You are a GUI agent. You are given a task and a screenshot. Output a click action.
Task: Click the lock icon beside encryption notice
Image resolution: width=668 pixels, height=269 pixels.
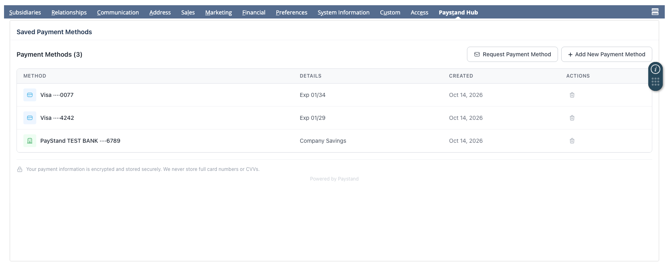(20, 169)
